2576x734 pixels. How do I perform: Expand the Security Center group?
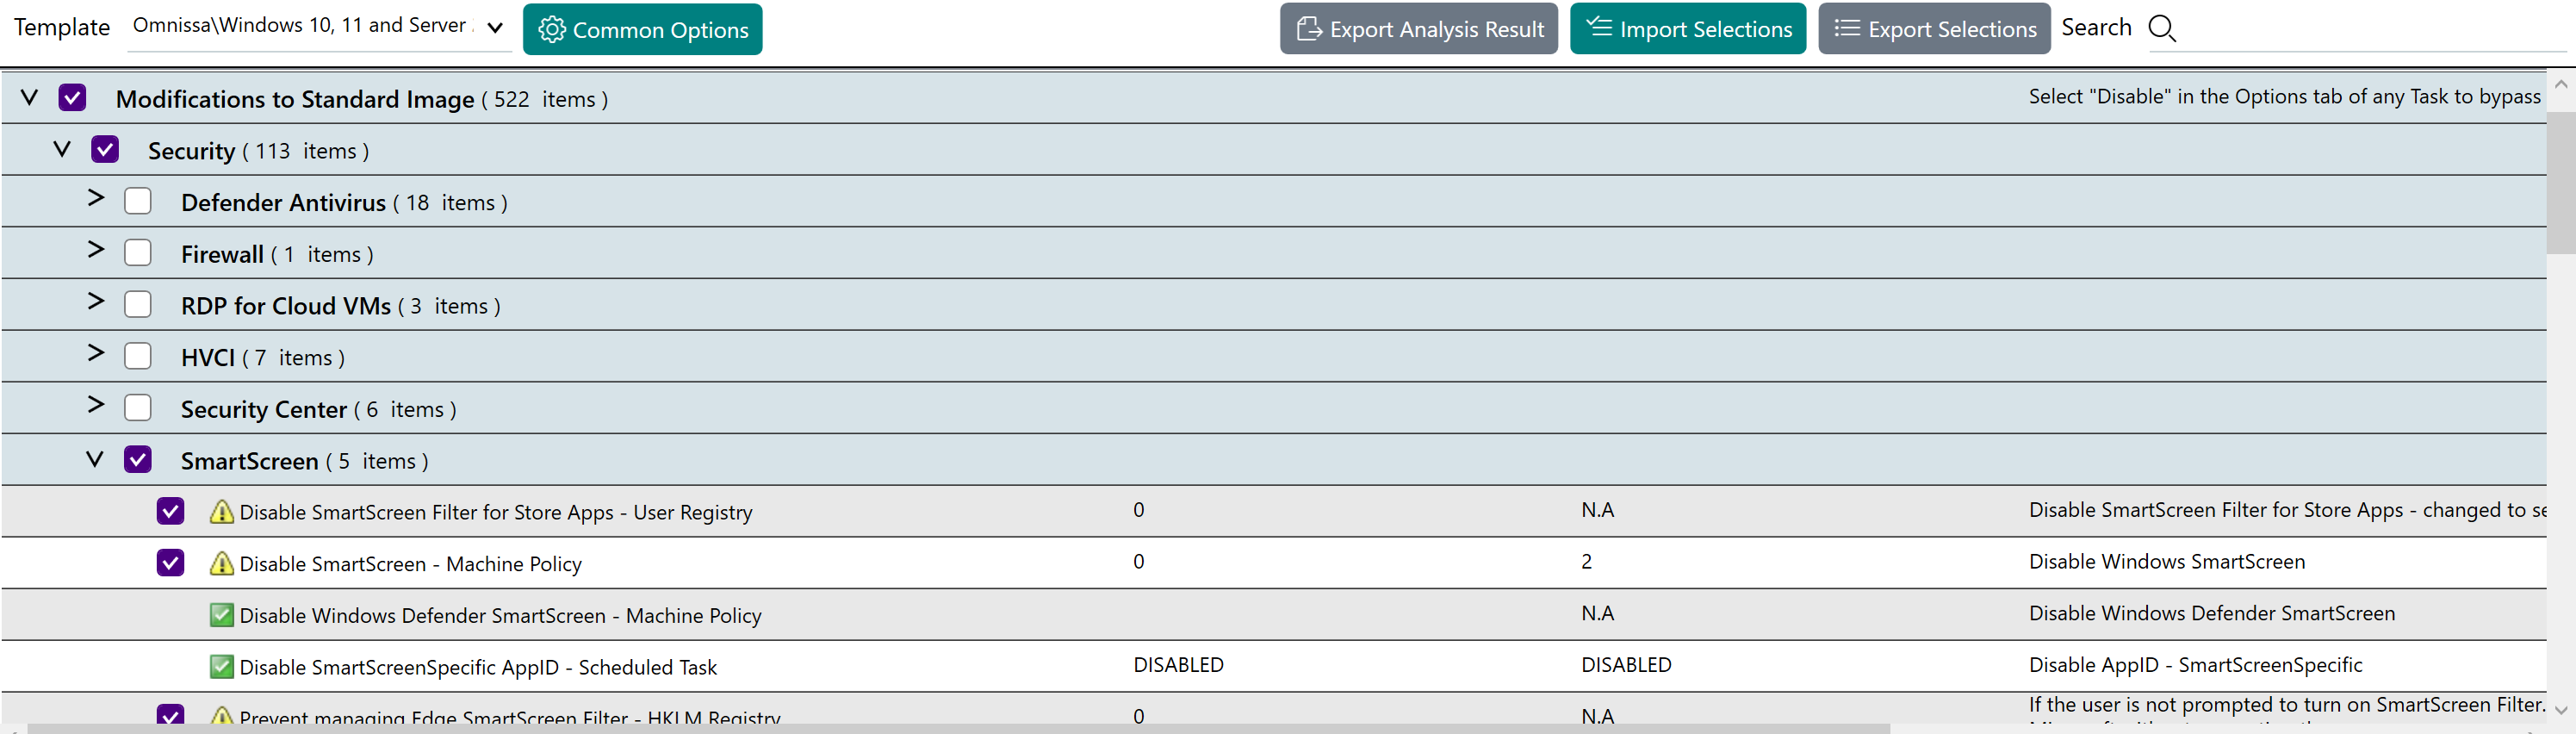click(95, 405)
